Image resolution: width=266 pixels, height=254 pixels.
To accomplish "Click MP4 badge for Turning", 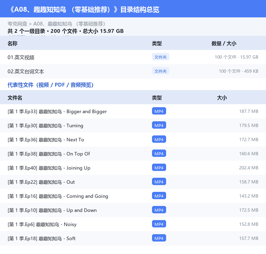I will 159,125.
